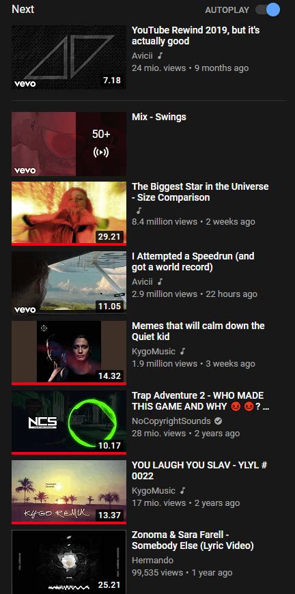The height and width of the screenshot is (594, 295).
Task: Open YouTube Rewind 2019 video title
Action: (196, 36)
